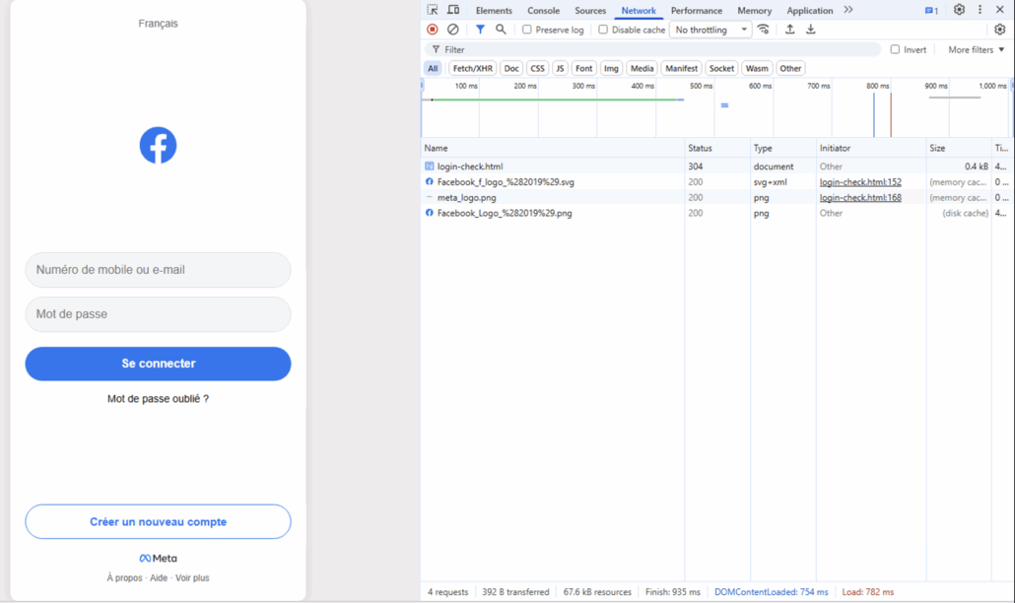The width and height of the screenshot is (1015, 603).
Task: Open network search magnifier
Action: point(501,30)
